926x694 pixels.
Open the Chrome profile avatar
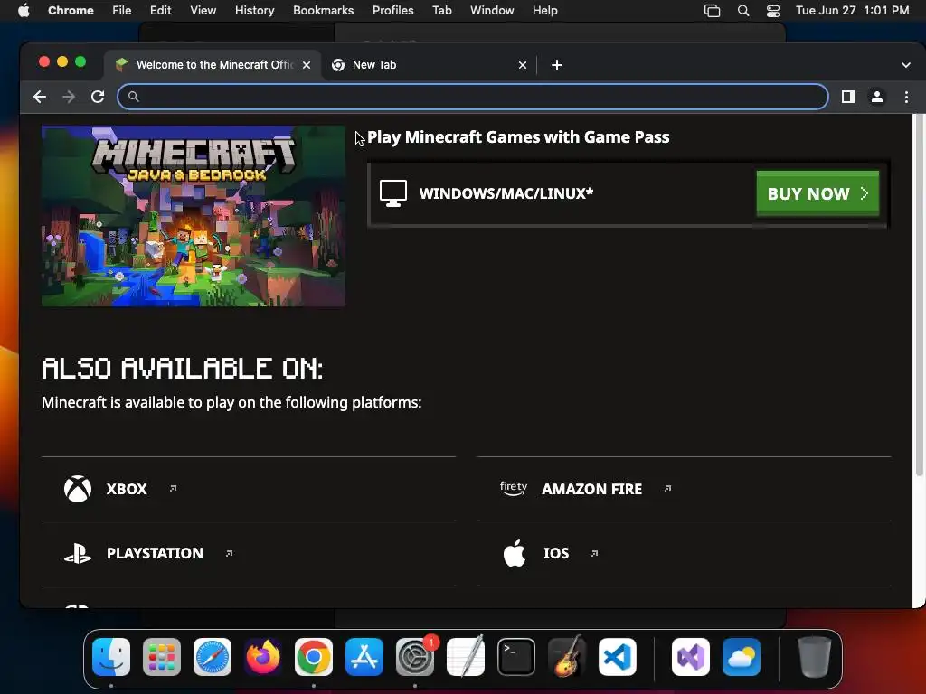(x=877, y=97)
